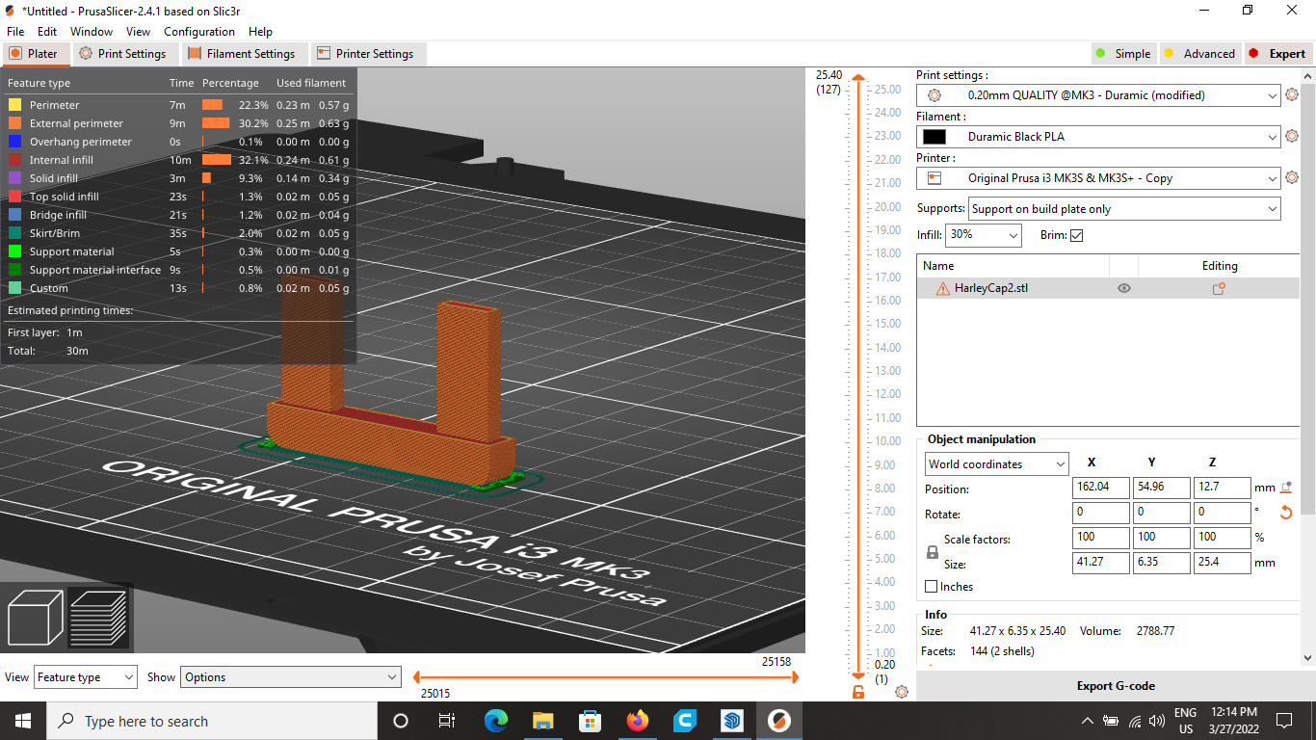
Task: Switch to 3D editor view cube icon
Action: pyautogui.click(x=35, y=618)
